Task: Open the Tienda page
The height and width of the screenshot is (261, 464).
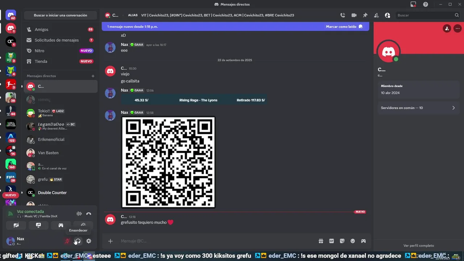Action: [x=60, y=61]
